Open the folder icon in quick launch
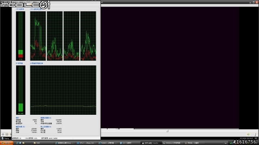The image size is (259, 145). pyautogui.click(x=23, y=143)
